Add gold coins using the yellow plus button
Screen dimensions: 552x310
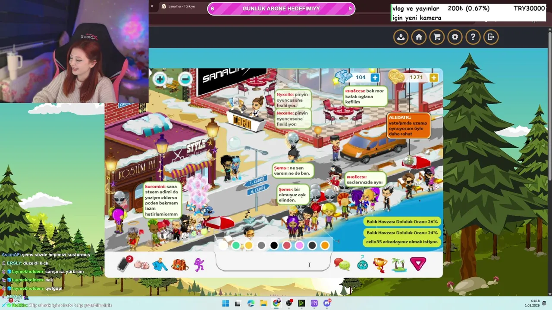[433, 77]
